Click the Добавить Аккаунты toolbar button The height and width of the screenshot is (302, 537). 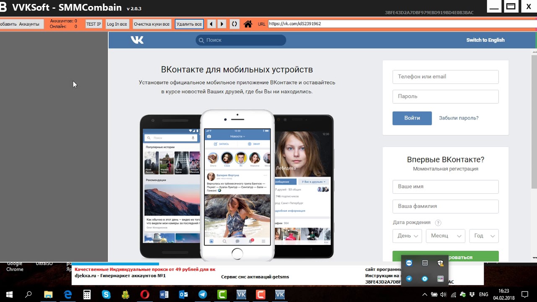pyautogui.click(x=21, y=24)
